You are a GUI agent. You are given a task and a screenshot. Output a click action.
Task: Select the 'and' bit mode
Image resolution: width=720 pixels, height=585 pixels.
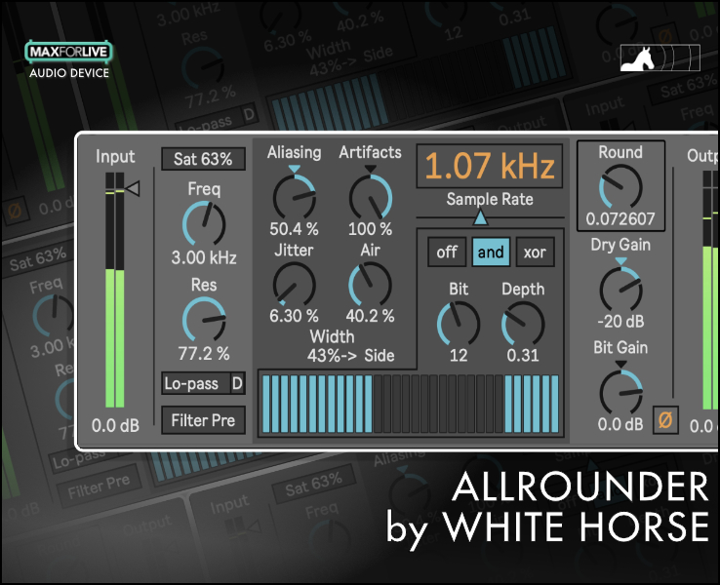pyautogui.click(x=491, y=253)
